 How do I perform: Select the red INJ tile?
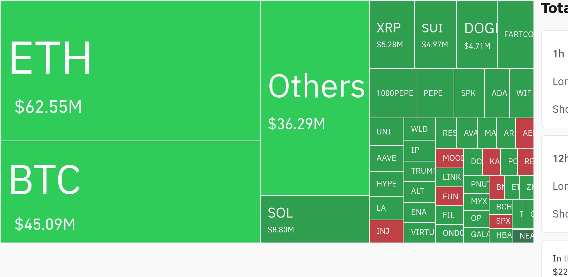387,231
